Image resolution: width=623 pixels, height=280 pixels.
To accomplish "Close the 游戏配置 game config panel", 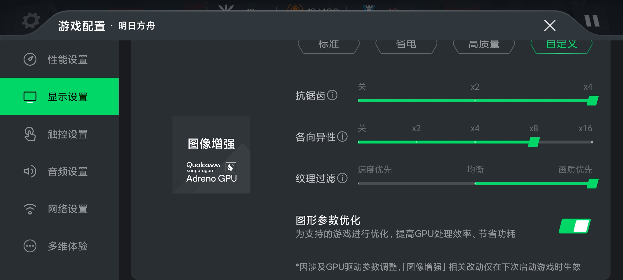I will click(550, 25).
